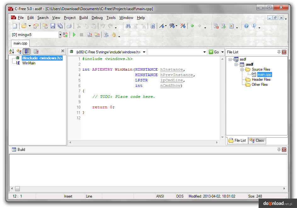Click the open folder icon
The width and height of the screenshot is (297, 208).
24,26
